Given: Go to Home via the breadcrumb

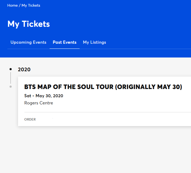Looking at the screenshot, I should pos(12,5).
